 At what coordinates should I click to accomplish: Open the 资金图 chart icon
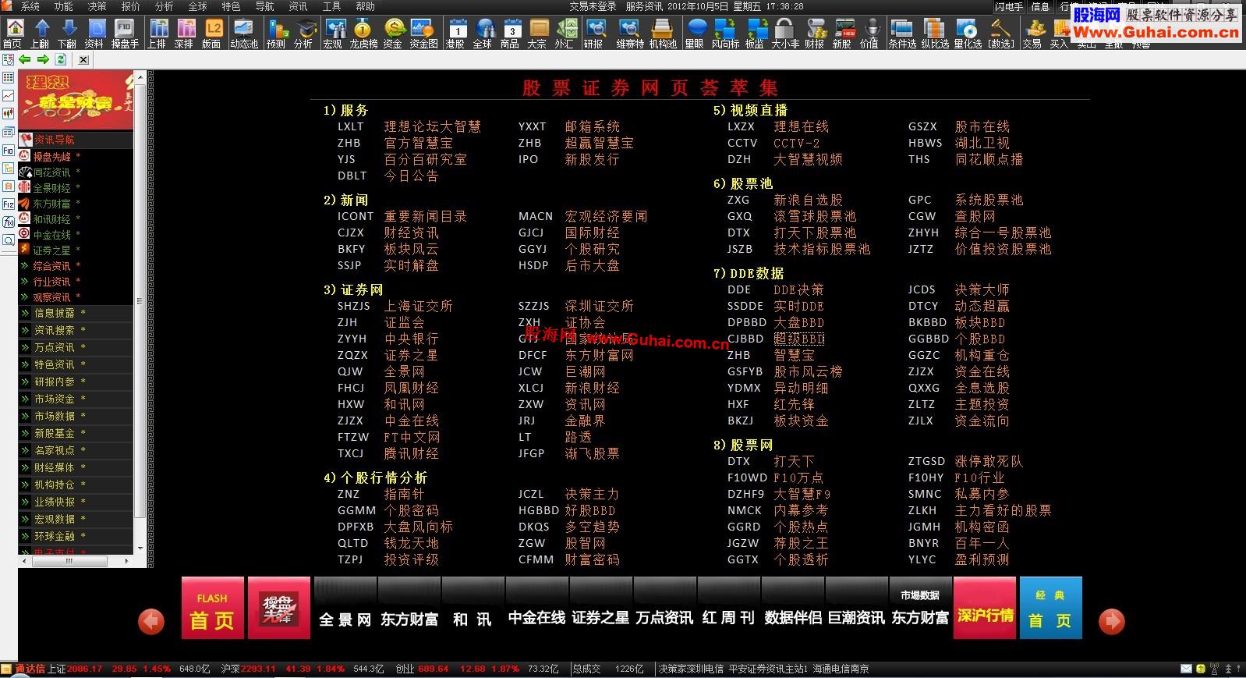423,33
